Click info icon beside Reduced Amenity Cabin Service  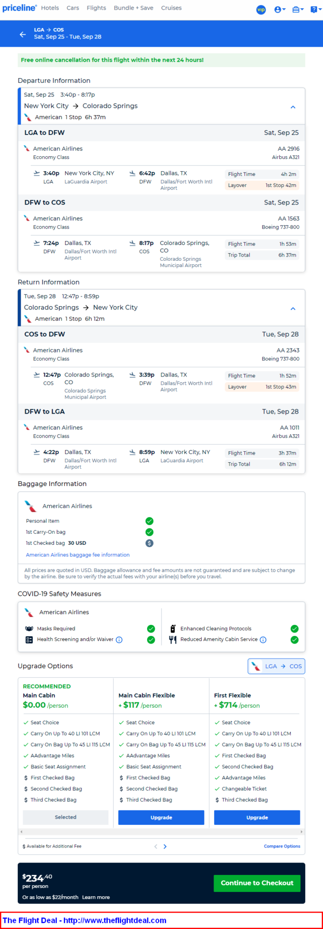coord(263,640)
